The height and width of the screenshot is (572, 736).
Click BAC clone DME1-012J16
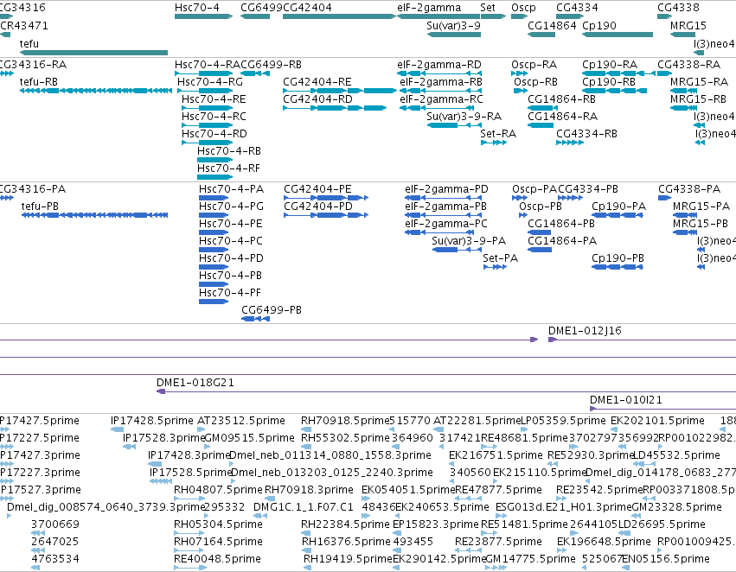[642, 340]
